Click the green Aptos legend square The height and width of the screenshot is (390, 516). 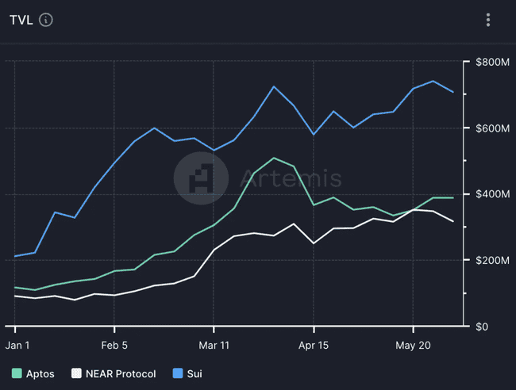click(x=16, y=373)
